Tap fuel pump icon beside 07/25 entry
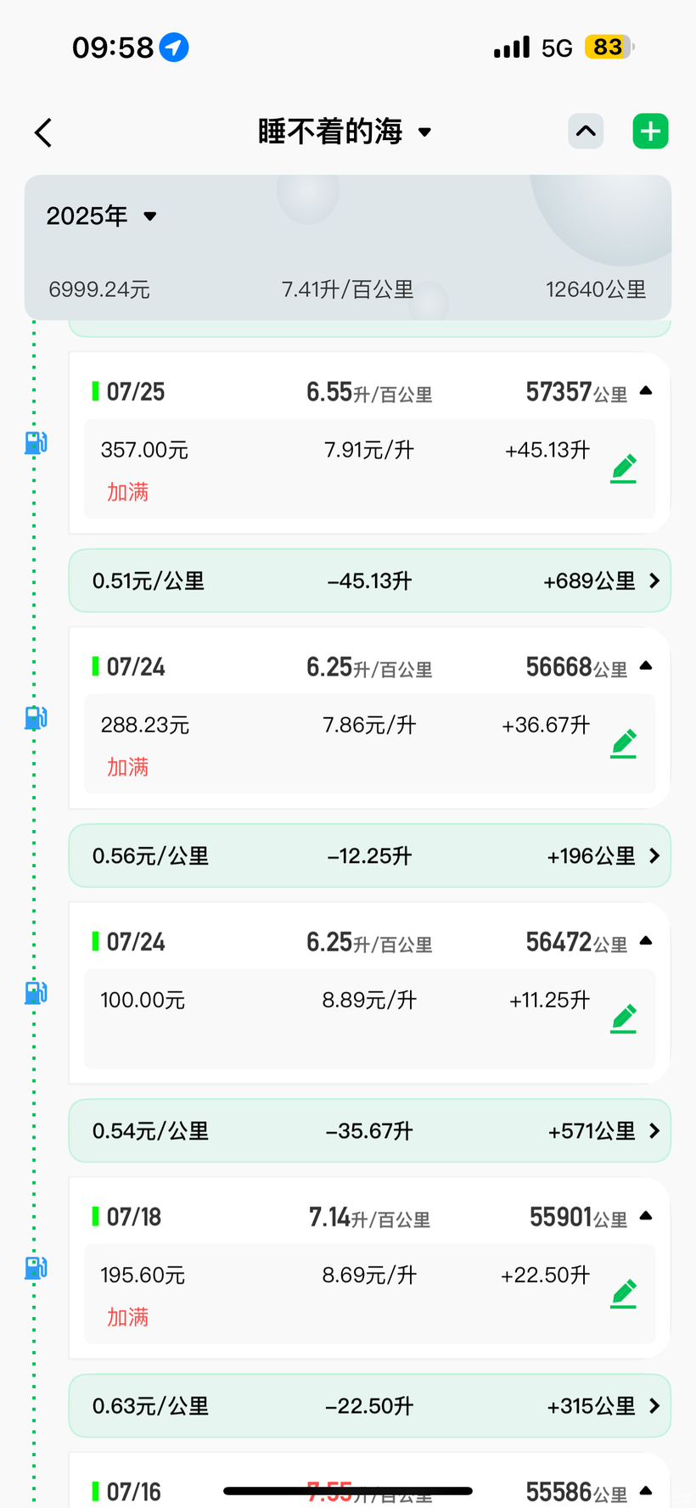Image resolution: width=696 pixels, height=1508 pixels. [36, 442]
